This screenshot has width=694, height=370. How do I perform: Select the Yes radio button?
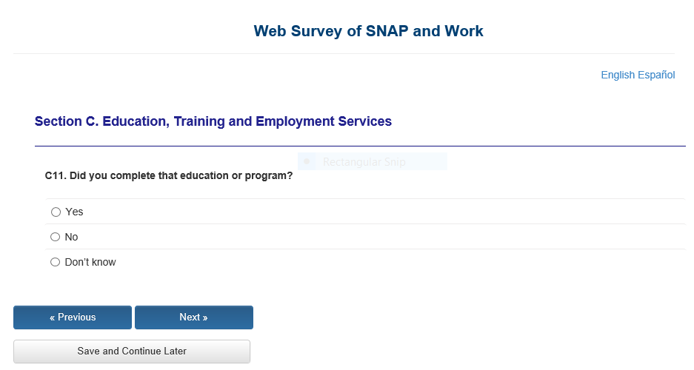pyautogui.click(x=56, y=212)
